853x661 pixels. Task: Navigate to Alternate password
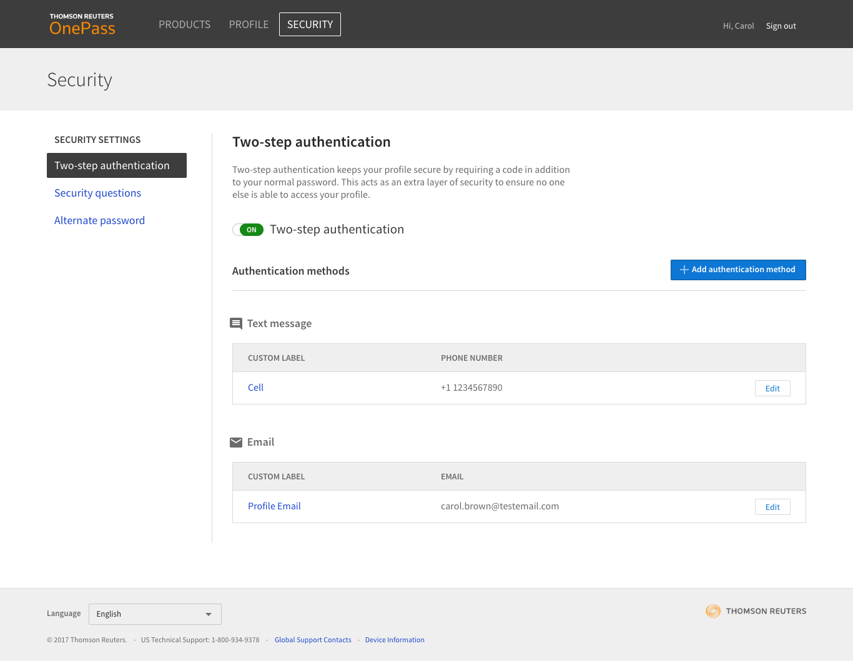coord(99,220)
